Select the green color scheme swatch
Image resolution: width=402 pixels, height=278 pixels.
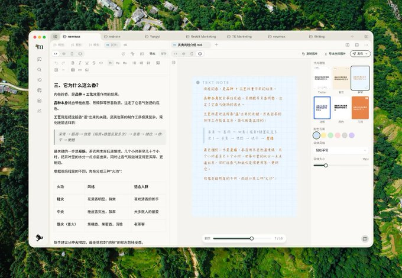(x=330, y=135)
